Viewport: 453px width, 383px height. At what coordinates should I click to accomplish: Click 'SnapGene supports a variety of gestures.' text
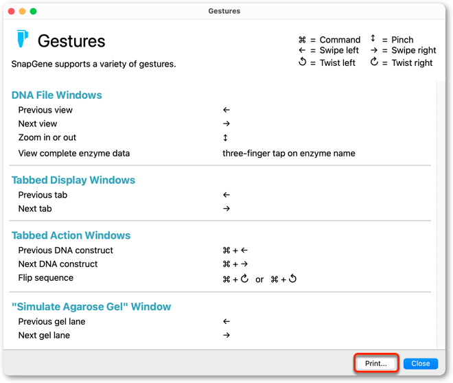93,64
